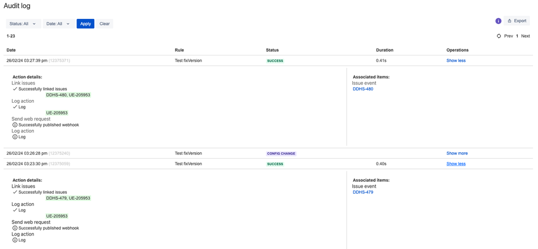Select page number 1
This screenshot has height=249, width=538.
[x=517, y=36]
